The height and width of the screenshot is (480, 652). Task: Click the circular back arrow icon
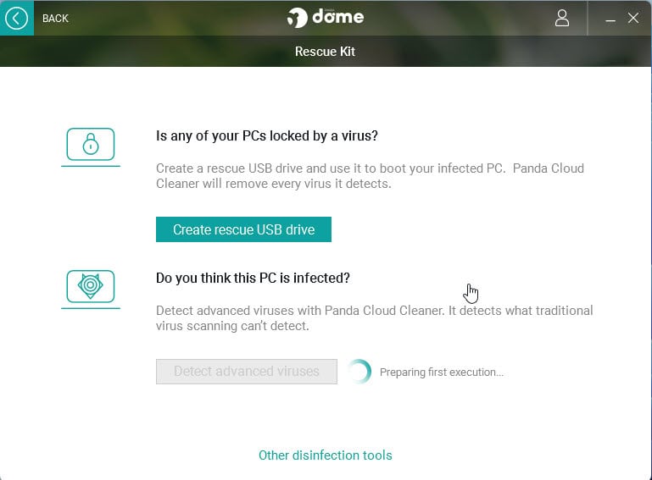(17, 18)
